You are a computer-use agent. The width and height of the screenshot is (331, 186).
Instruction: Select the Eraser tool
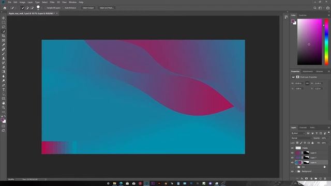(4, 67)
